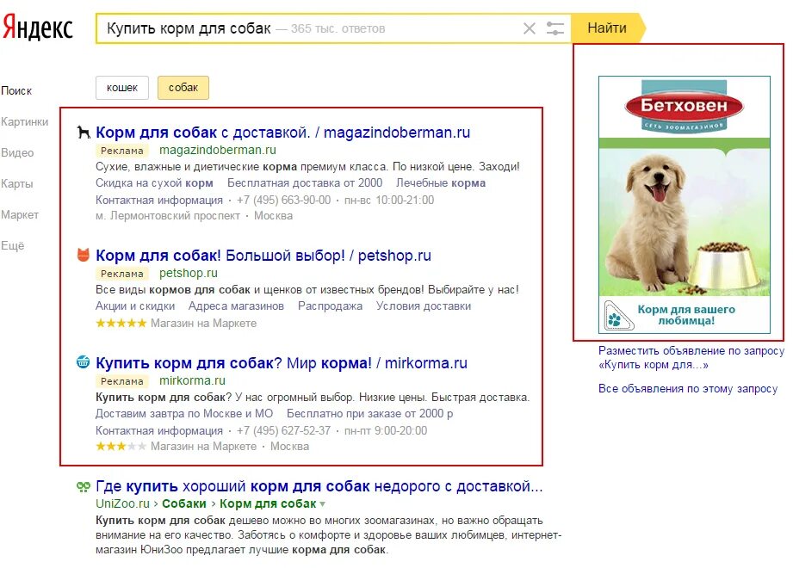Screen dimensions: 793x568
Task: Open Распродажа sitelink
Action: coord(330,306)
